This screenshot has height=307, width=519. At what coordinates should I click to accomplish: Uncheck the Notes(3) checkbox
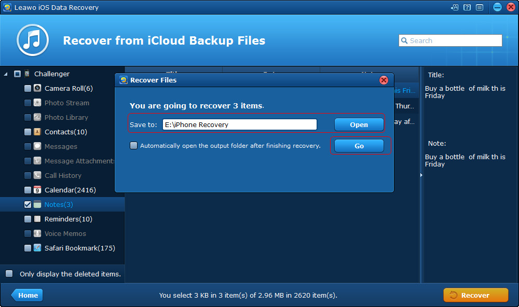(x=28, y=204)
